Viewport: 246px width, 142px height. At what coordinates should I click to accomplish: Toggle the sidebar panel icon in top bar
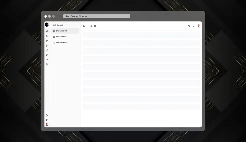(84, 26)
